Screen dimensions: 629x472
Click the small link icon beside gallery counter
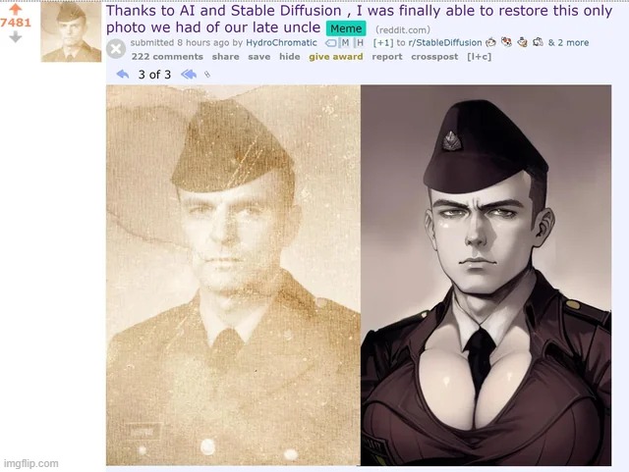[x=207, y=75]
